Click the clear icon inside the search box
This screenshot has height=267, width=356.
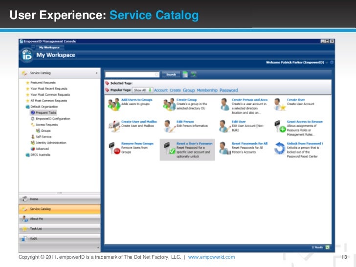pyautogui.click(x=156, y=74)
